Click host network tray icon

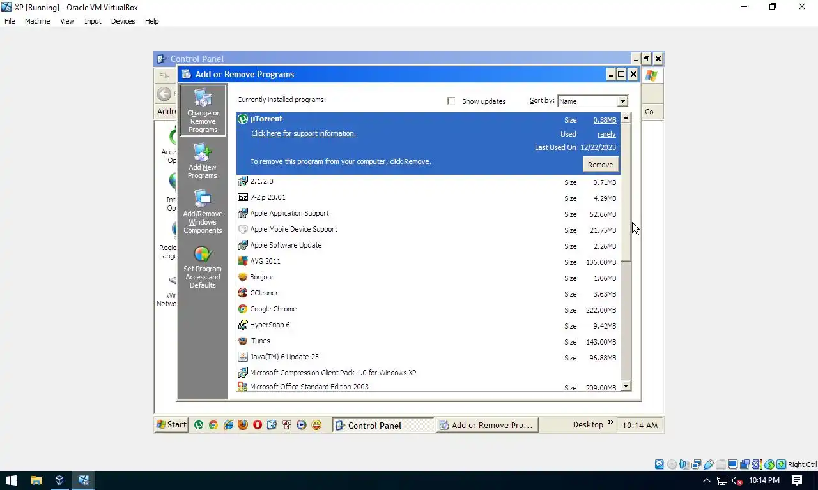pos(722,480)
